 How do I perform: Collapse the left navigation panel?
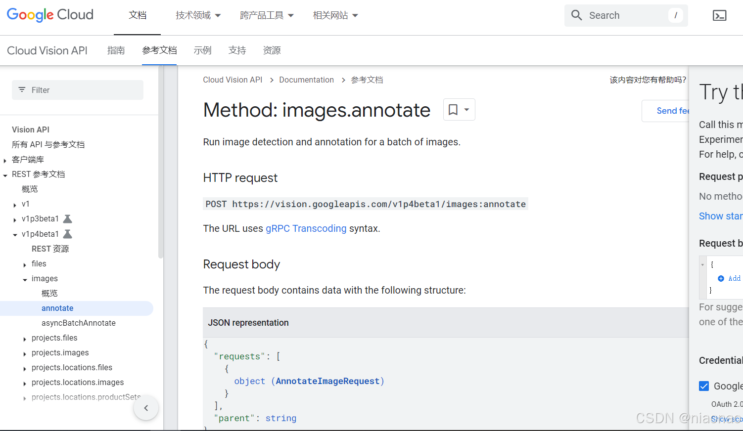(x=146, y=408)
